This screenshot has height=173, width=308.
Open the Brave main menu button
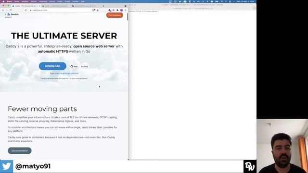125,10
